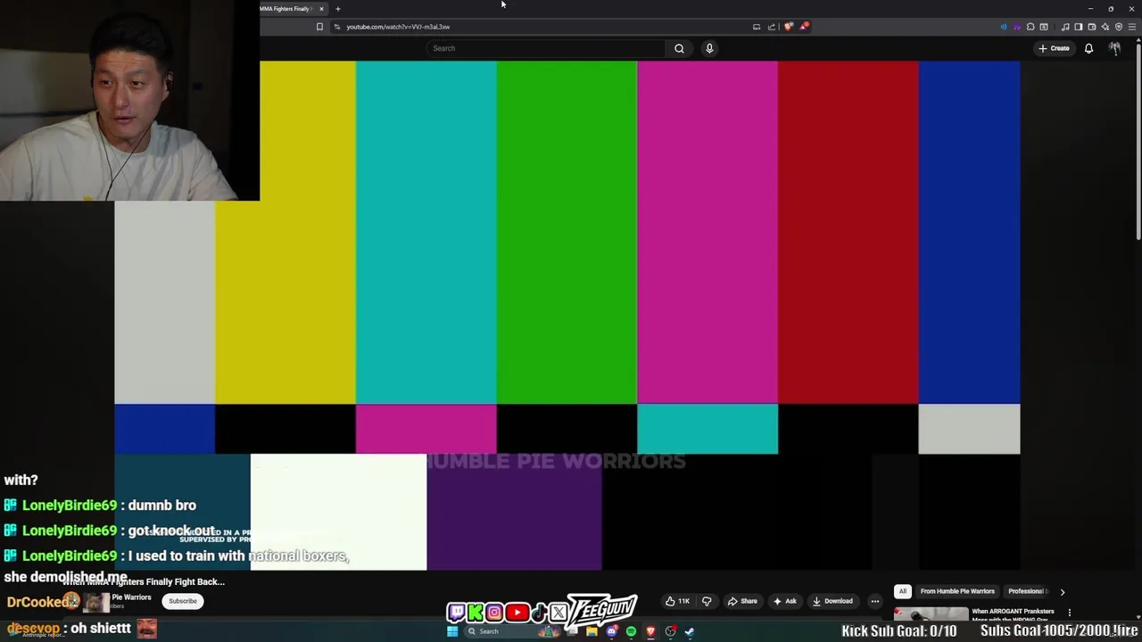Click the Pie Warriors channel name

coord(131,597)
